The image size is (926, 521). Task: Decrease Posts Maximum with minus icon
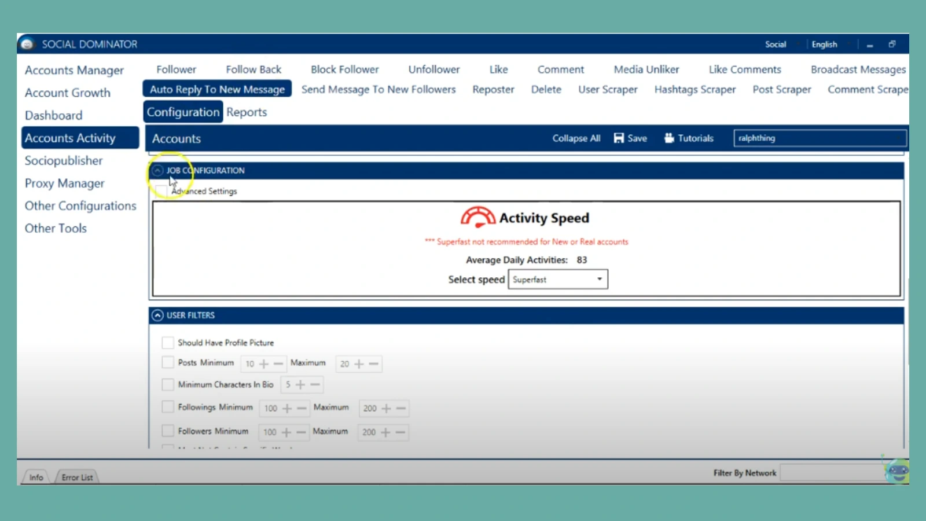tap(373, 364)
